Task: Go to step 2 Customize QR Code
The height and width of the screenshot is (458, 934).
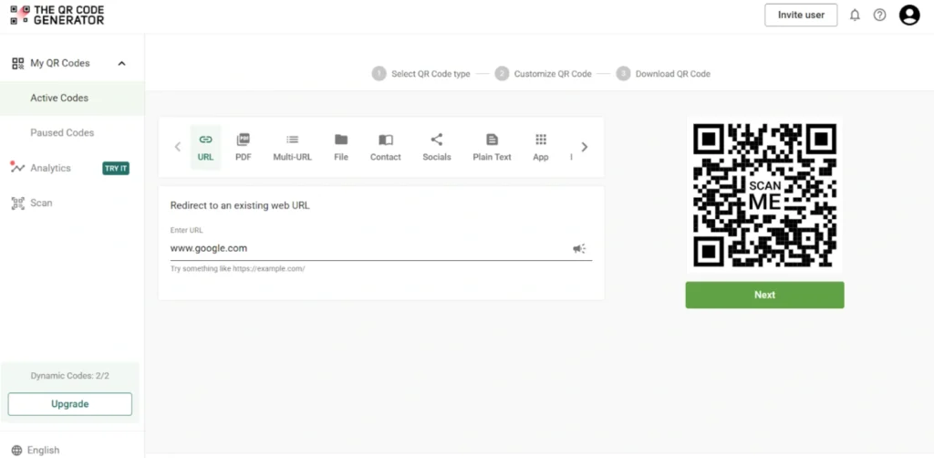Action: pos(543,74)
